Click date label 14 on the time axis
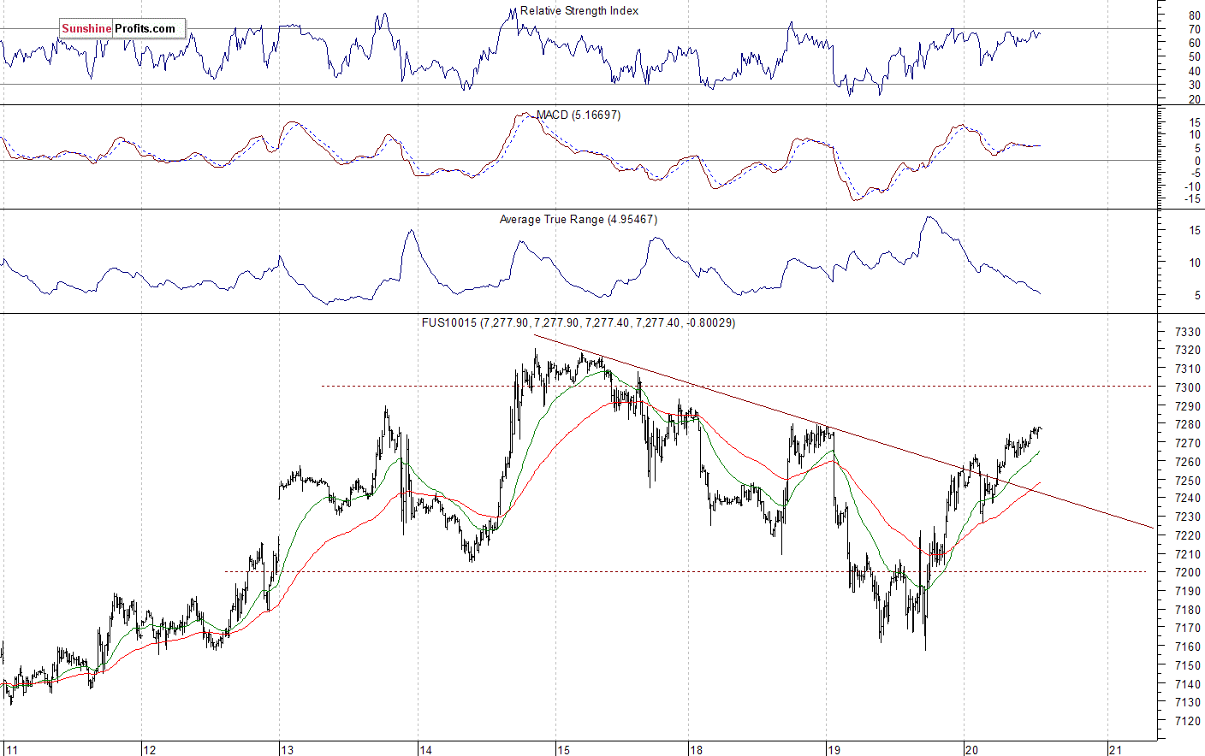The width and height of the screenshot is (1205, 756). 425,750
